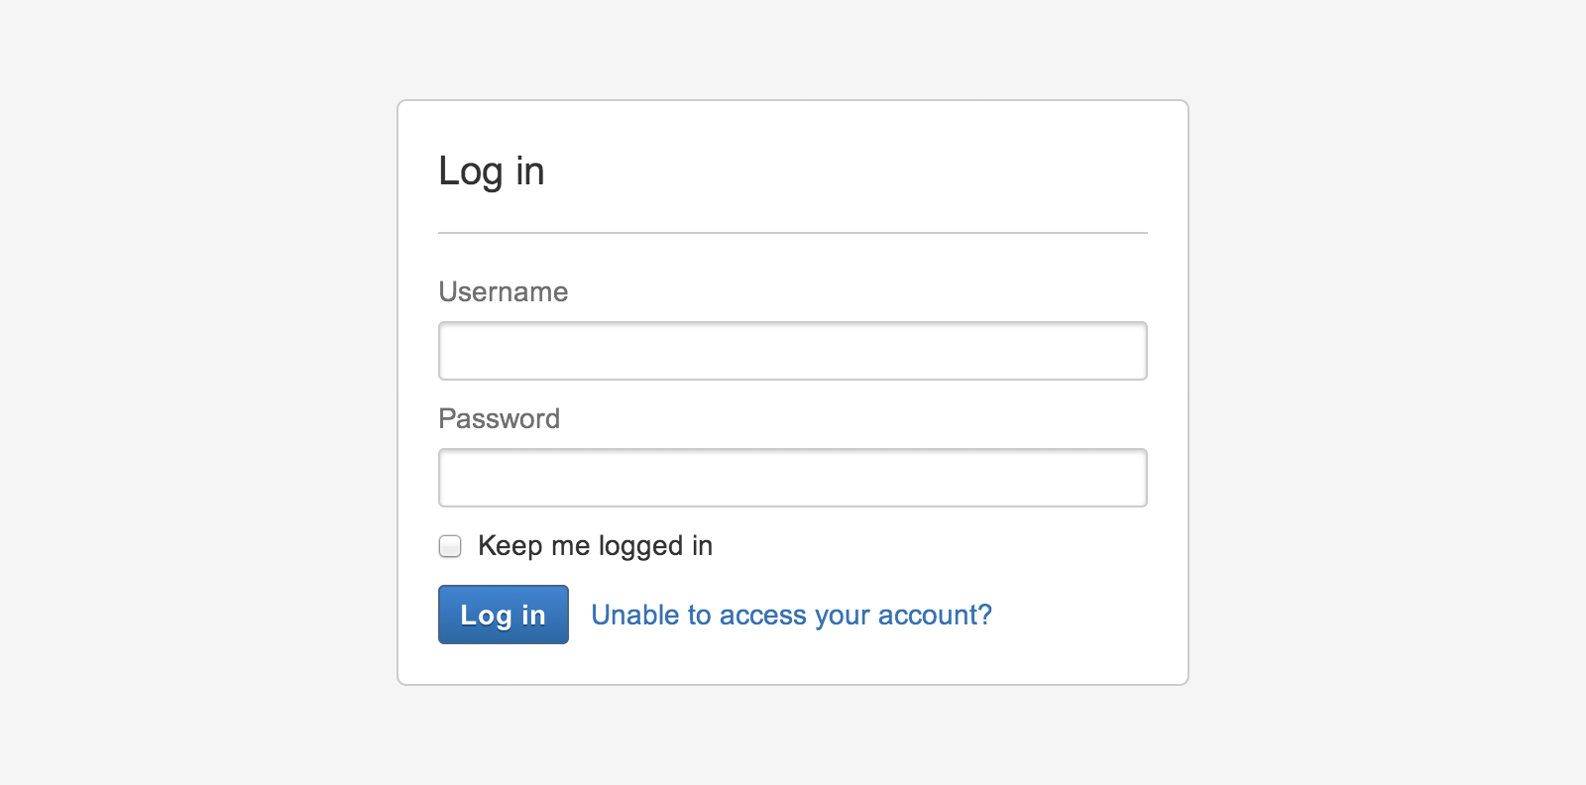Enable the Keep me logged in checkbox
This screenshot has height=785, width=1586.
[450, 546]
